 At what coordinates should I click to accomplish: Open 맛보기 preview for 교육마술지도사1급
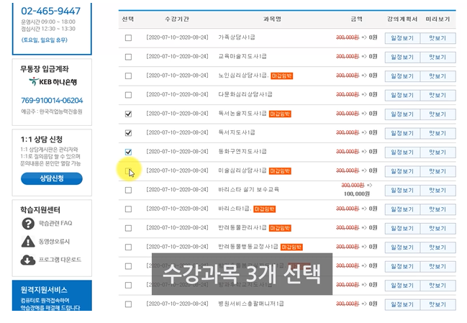click(437, 57)
